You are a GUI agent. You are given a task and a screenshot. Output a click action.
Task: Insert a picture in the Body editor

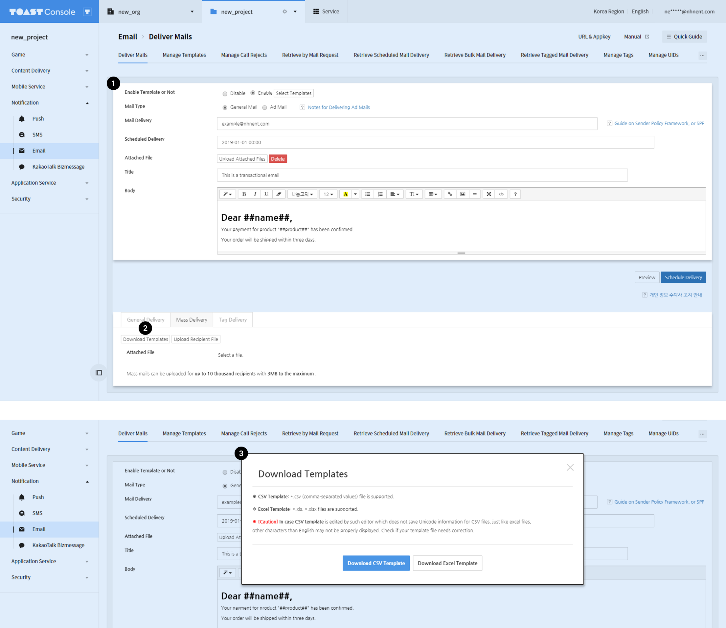(x=463, y=194)
